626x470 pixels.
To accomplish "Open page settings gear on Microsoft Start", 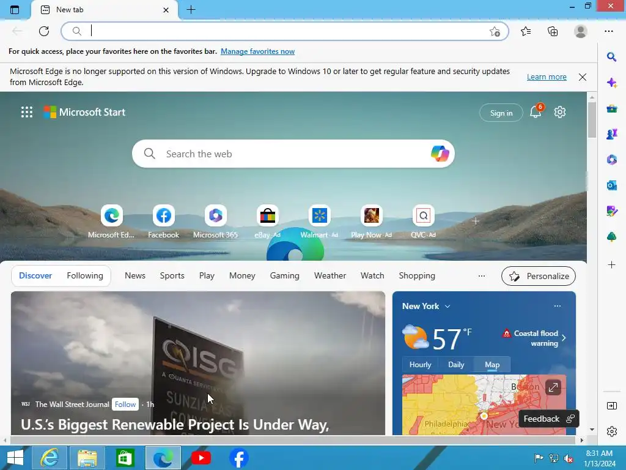I will point(560,113).
